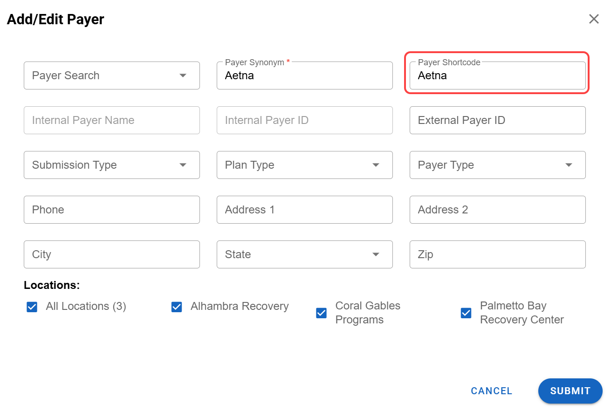Image resolution: width=611 pixels, height=411 pixels.
Task: Cancel the payer edits
Action: pos(492,391)
